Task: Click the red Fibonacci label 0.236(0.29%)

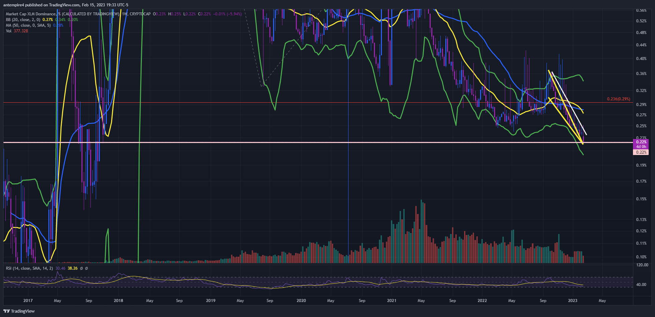Action: pyautogui.click(x=619, y=99)
